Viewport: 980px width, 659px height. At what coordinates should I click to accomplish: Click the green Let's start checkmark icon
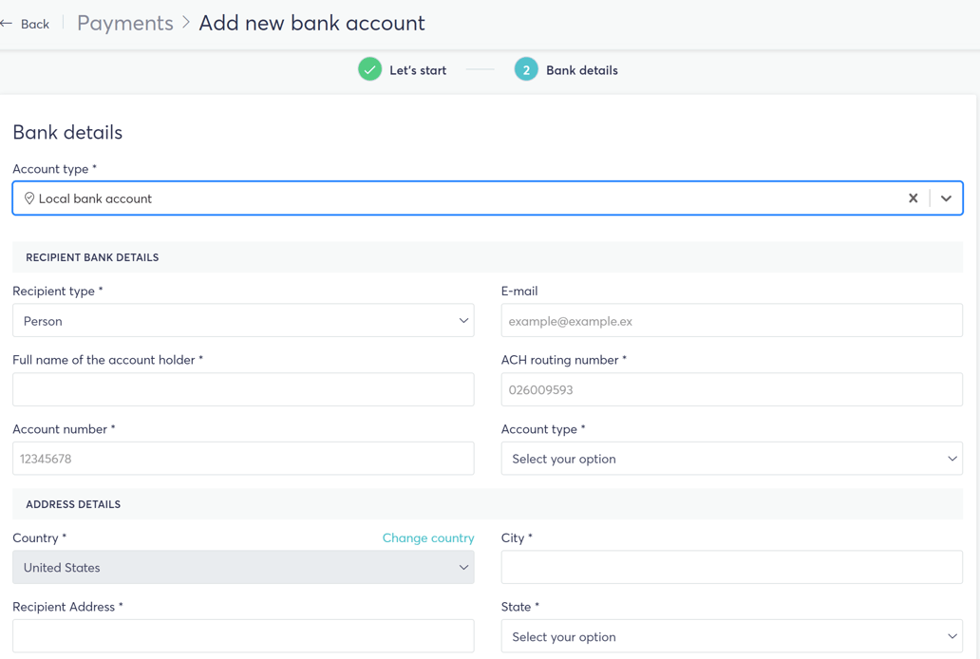point(369,69)
